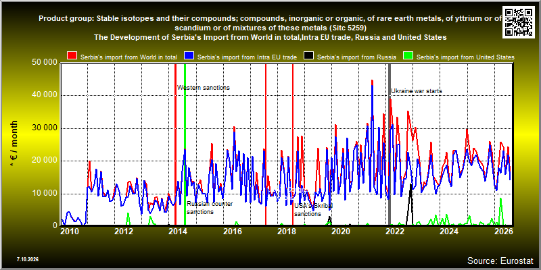Image resolution: width=541 pixels, height=270 pixels.
Task: Select legend text "Serbia's import from Intra EU trade"
Action: pos(247,57)
